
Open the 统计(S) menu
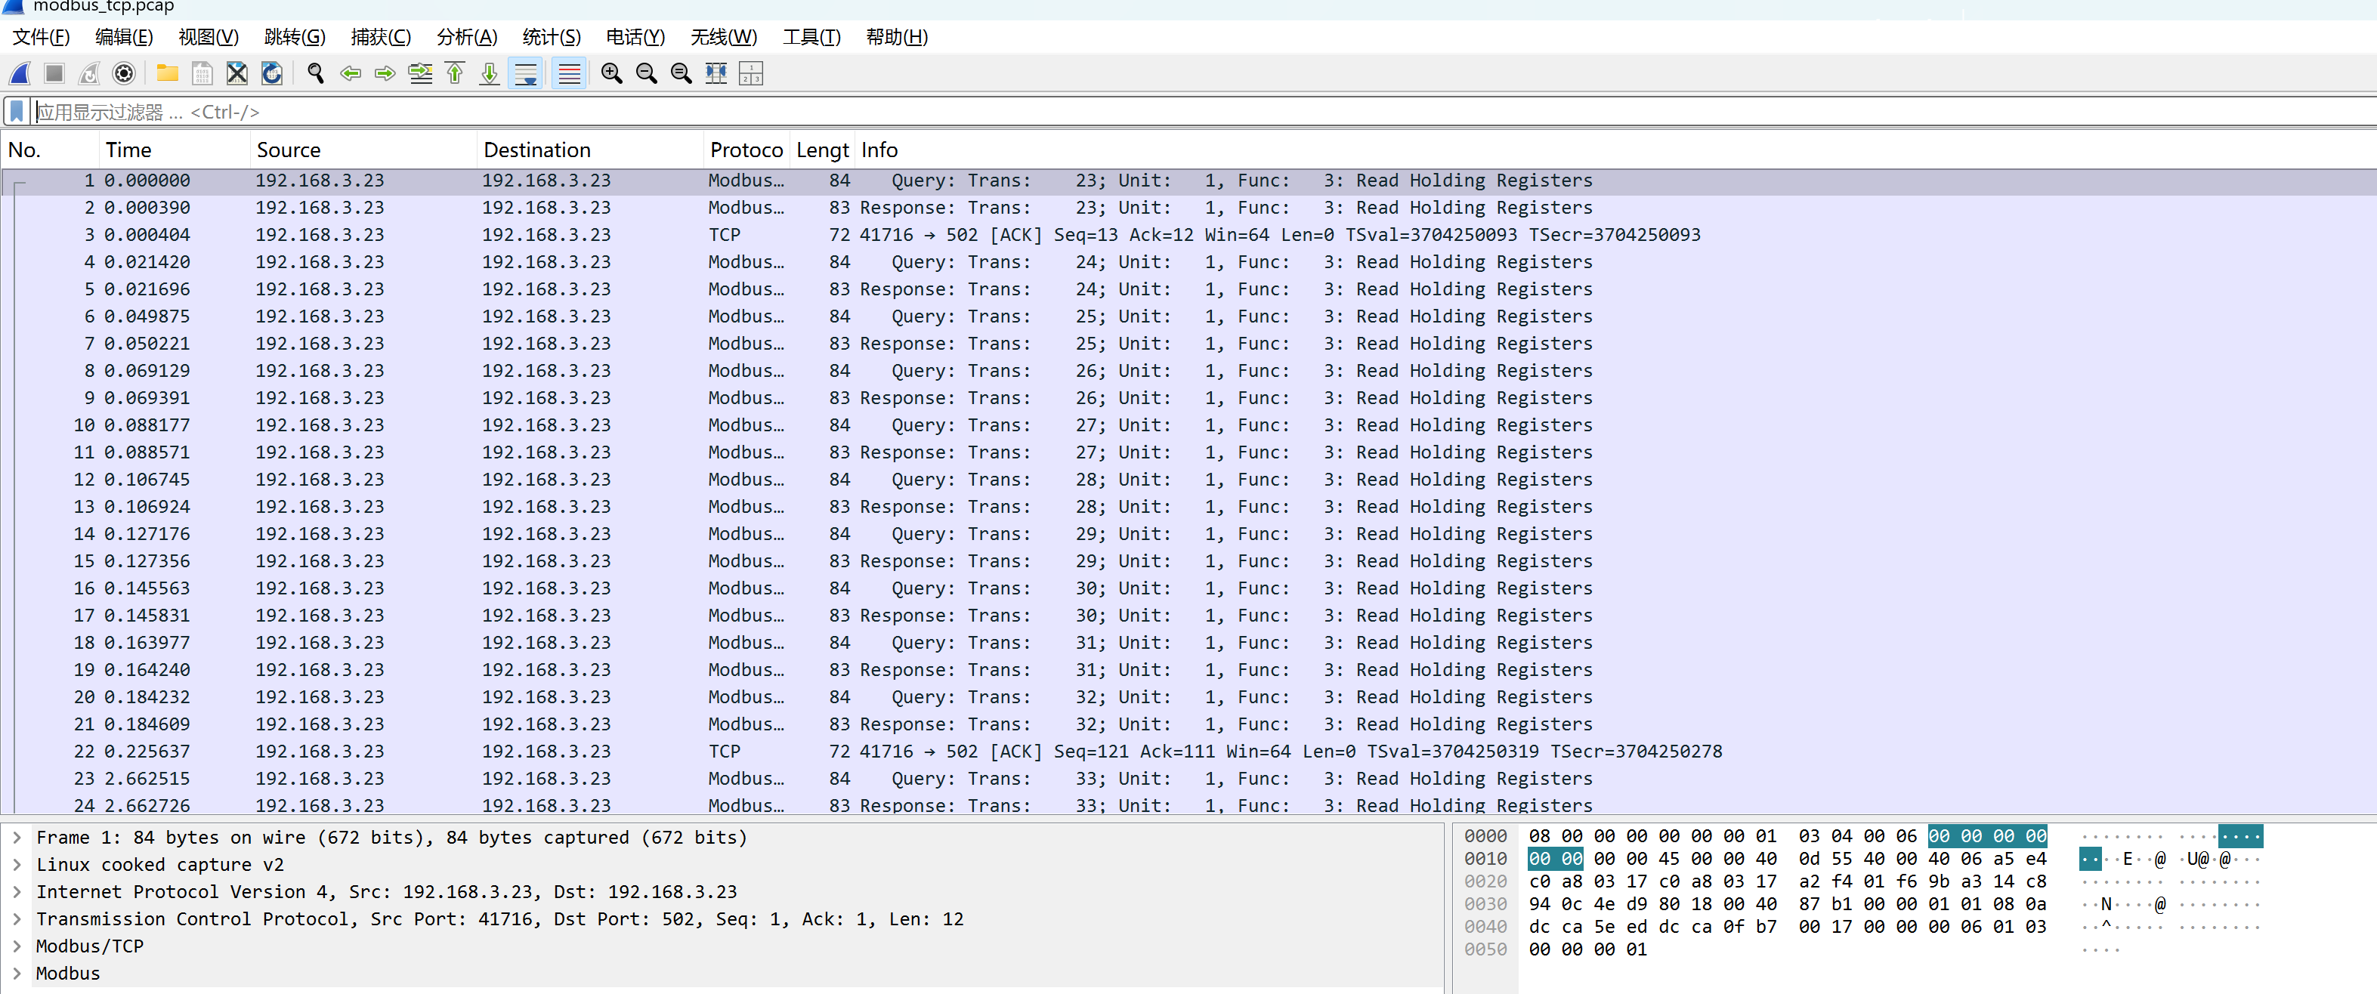(x=552, y=37)
